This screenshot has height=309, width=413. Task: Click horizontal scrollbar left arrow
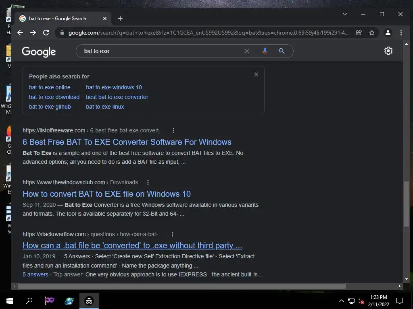point(15,286)
